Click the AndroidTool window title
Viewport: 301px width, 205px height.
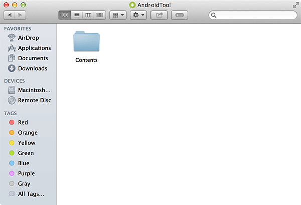[154, 5]
